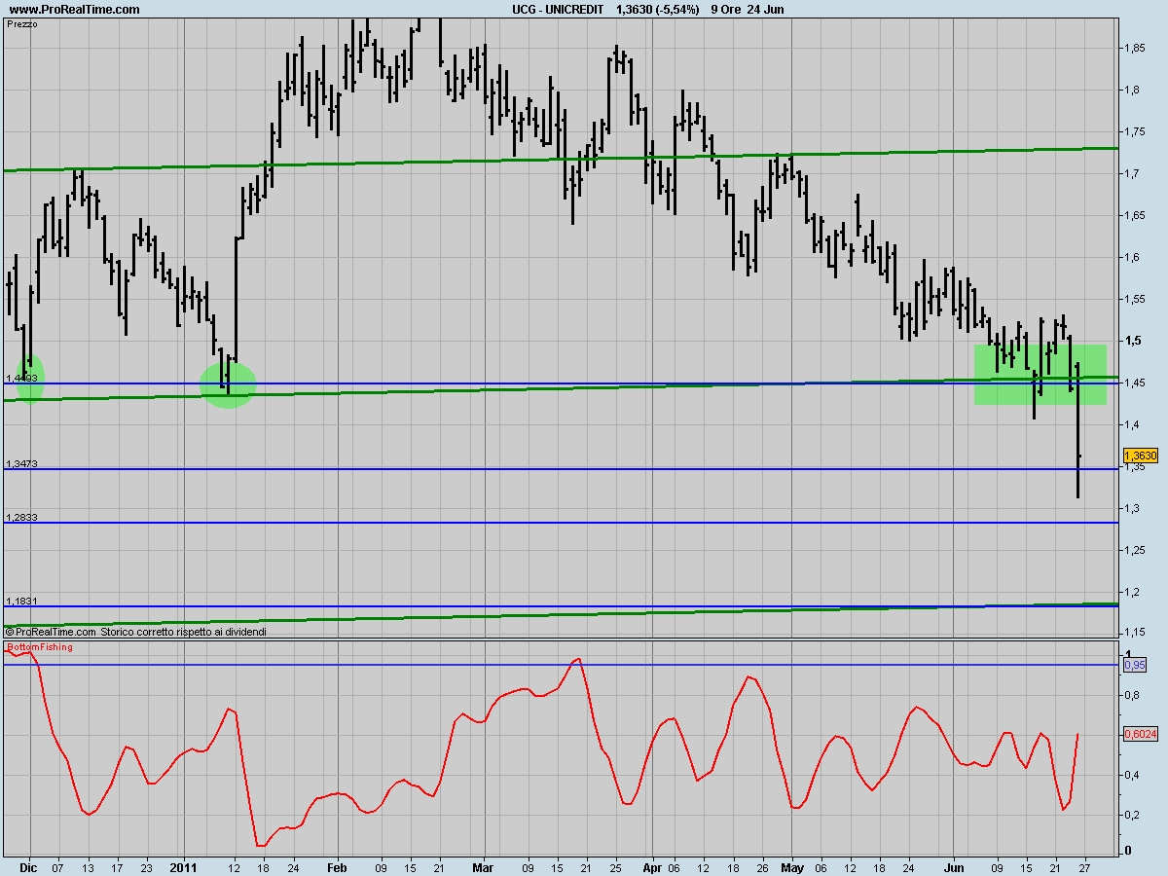Click the Feb label on the time axis
Viewport: 1168px width, 876px height.
point(337,865)
